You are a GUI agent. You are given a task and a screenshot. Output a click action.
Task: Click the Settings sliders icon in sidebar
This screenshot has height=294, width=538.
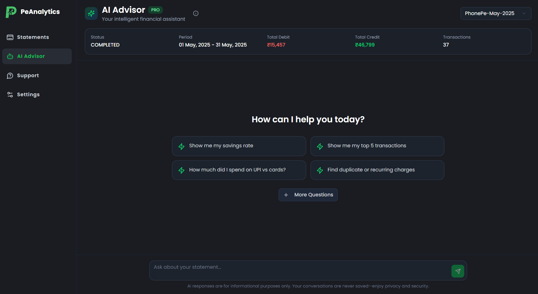10,94
